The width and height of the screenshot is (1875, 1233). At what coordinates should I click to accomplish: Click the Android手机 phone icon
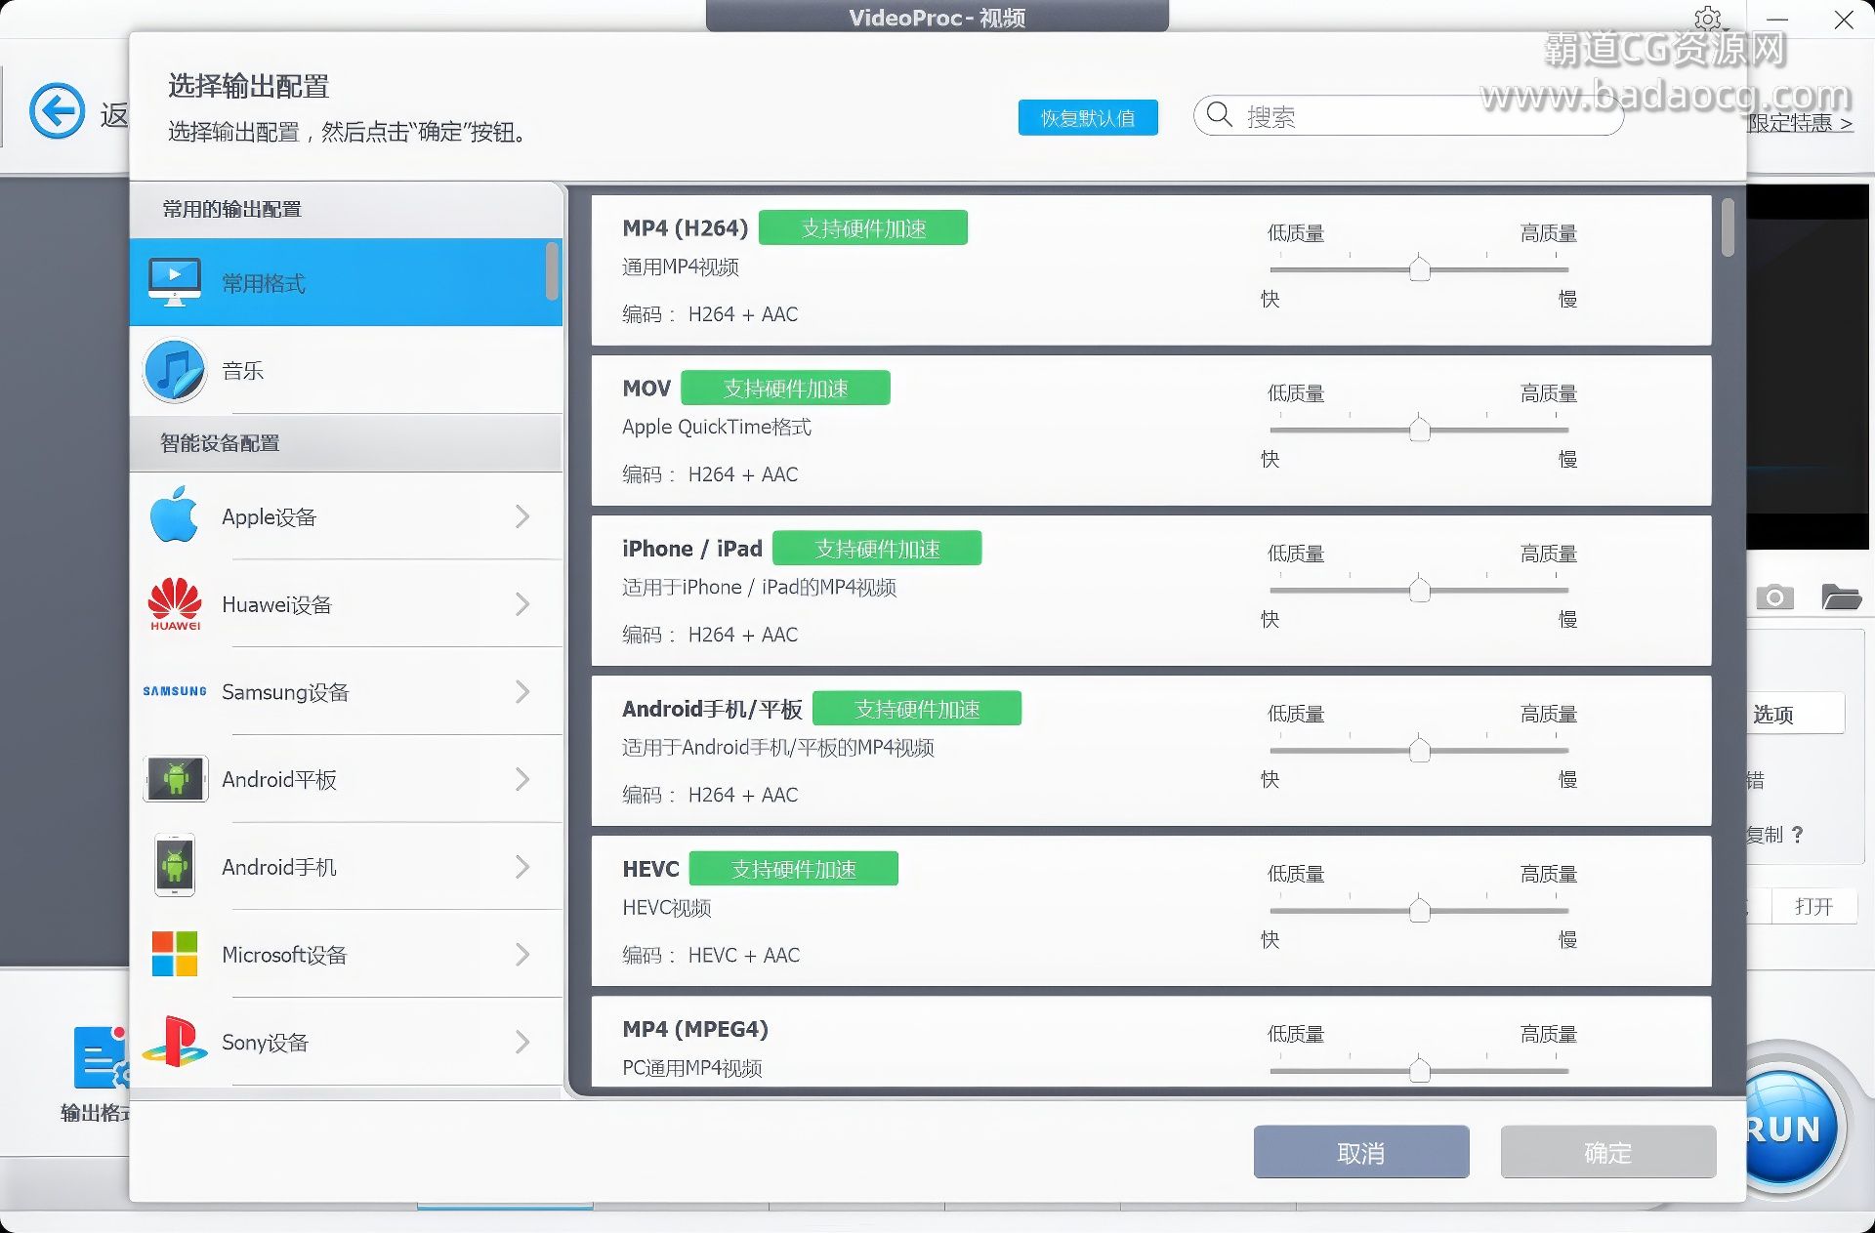tap(175, 866)
